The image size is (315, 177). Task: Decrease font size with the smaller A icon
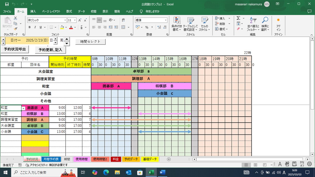pyautogui.click(x=85, y=20)
